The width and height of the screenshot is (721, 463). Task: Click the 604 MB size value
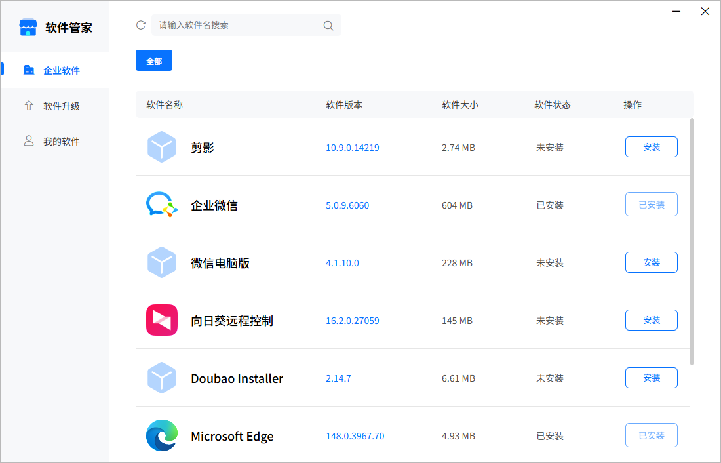(x=457, y=205)
